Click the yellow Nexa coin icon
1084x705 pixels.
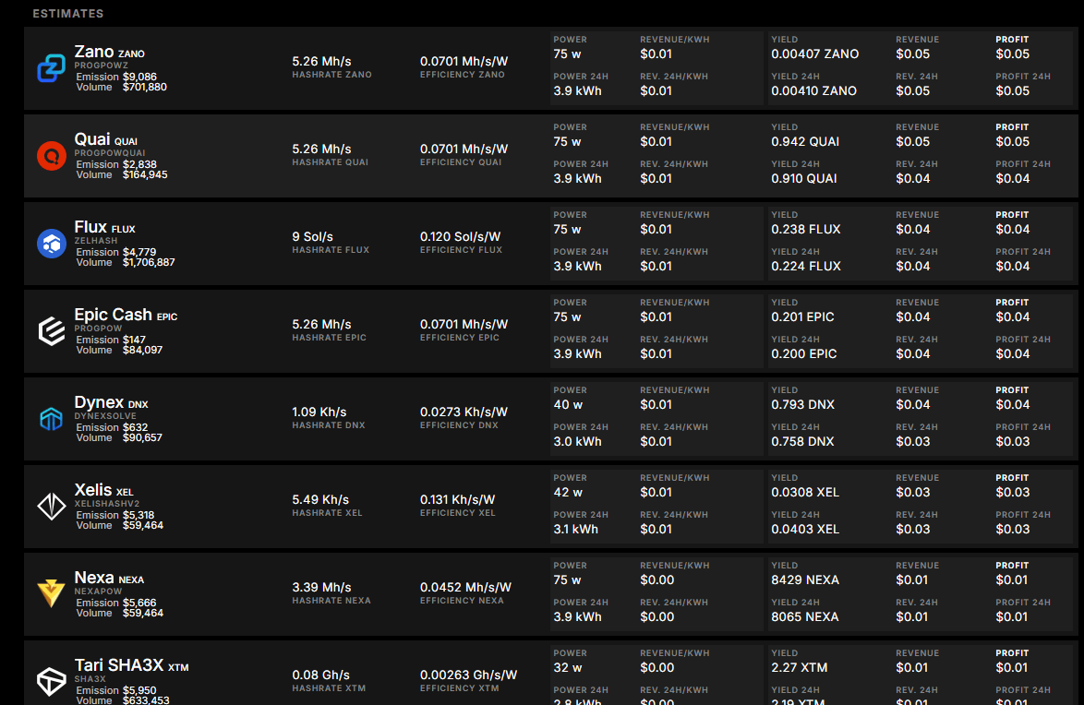tap(51, 593)
